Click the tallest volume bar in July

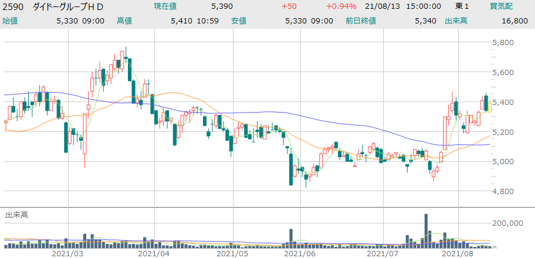[x=426, y=230]
